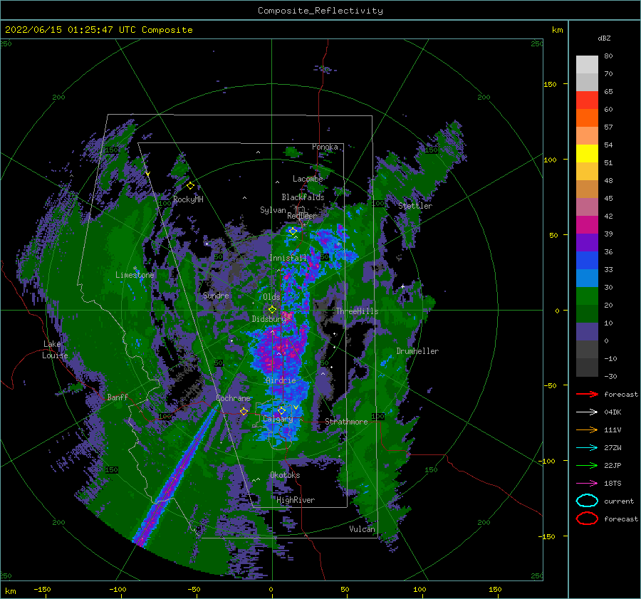Click the Sundre label

216,295
